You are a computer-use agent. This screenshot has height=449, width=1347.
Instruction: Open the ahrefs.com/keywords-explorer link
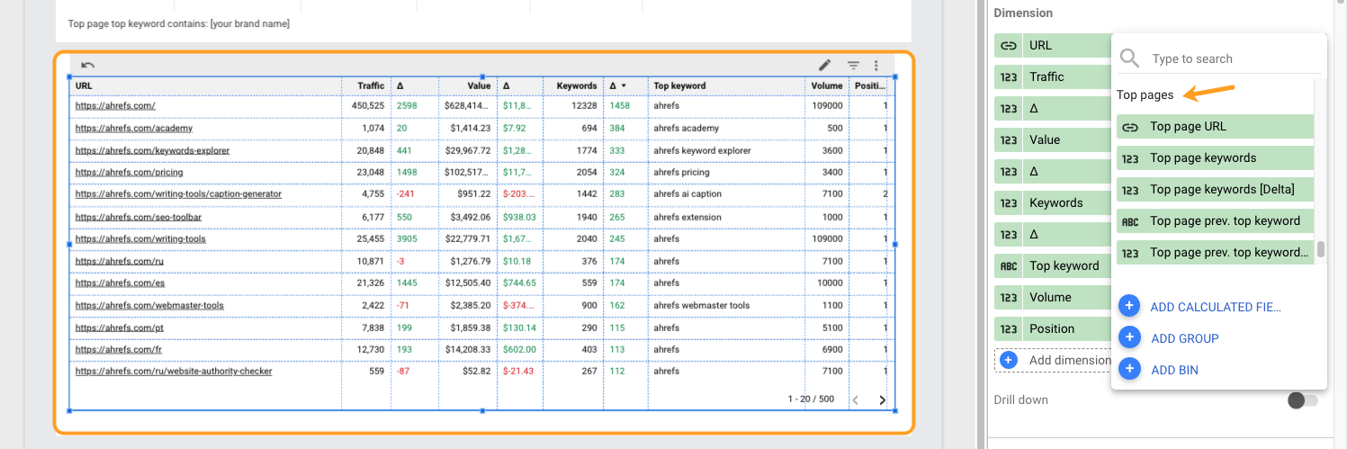(x=152, y=150)
